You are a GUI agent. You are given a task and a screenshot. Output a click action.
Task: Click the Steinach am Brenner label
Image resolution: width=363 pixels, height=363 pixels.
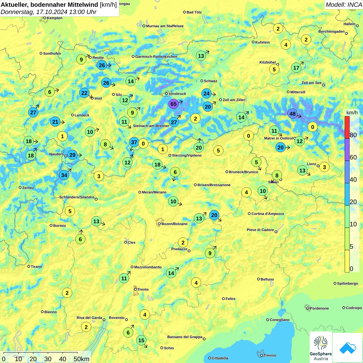coord(151,126)
